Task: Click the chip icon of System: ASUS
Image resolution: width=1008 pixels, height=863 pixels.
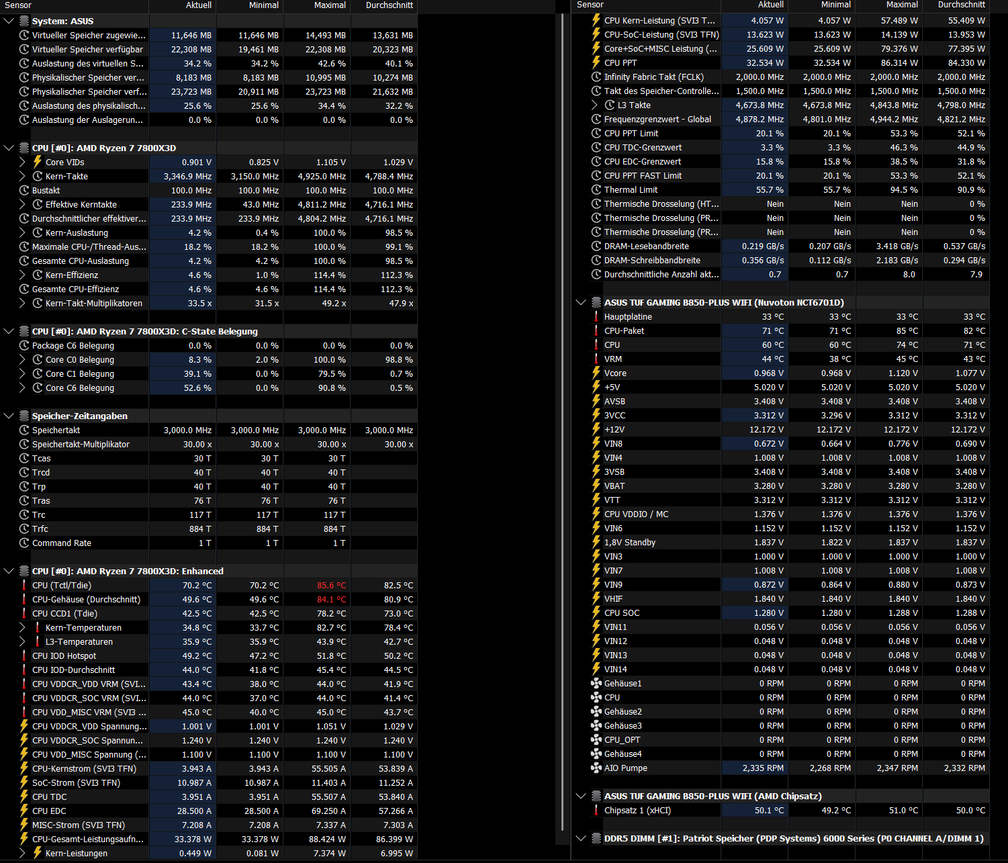Action: point(24,21)
